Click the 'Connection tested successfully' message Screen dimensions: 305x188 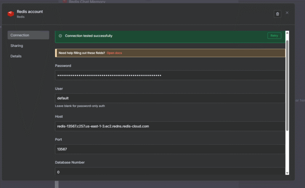pyautogui.click(x=89, y=36)
